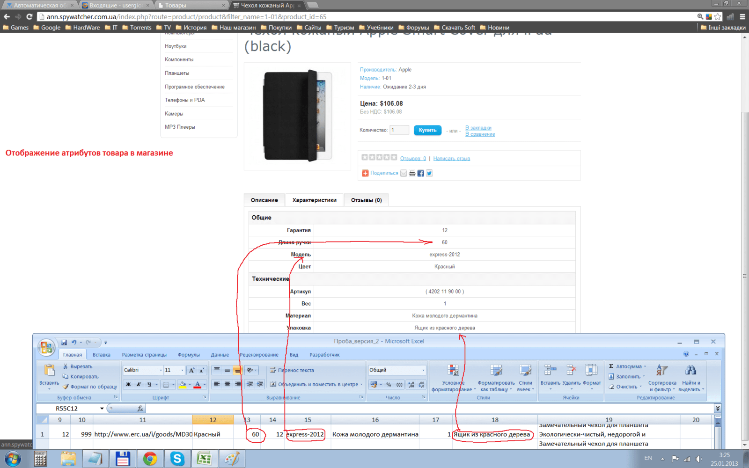Image resolution: width=749 pixels, height=468 pixels.
Task: Apply Формат по образцу painter
Action: click(x=90, y=387)
